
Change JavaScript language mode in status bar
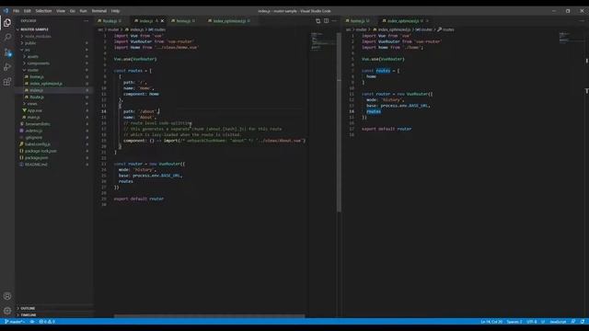tap(558, 322)
